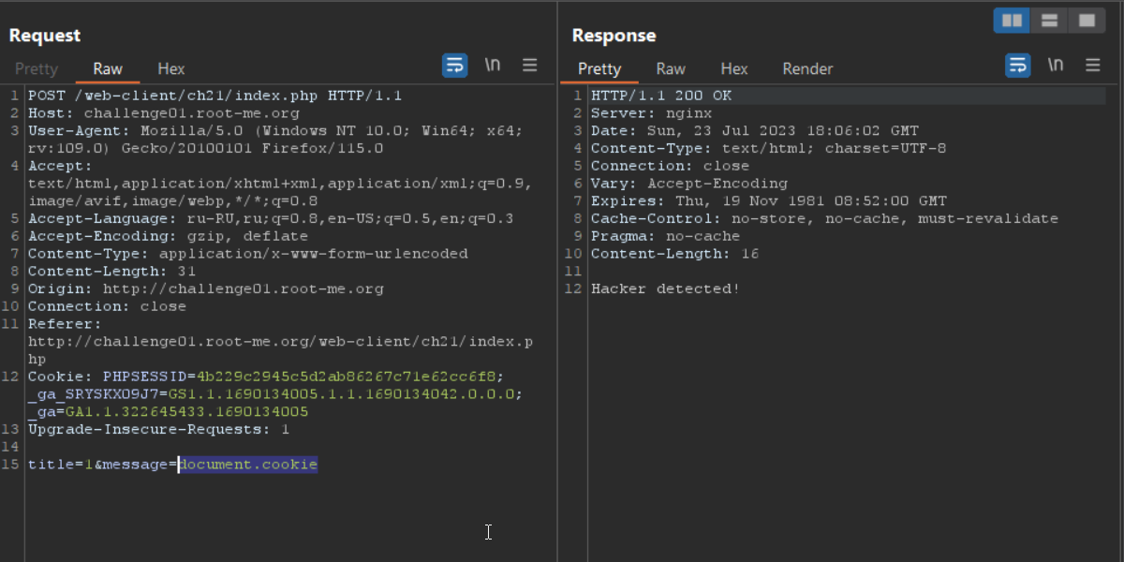Image resolution: width=1124 pixels, height=562 pixels.
Task: Switch to the combined single-pane layout icon
Action: [1087, 21]
